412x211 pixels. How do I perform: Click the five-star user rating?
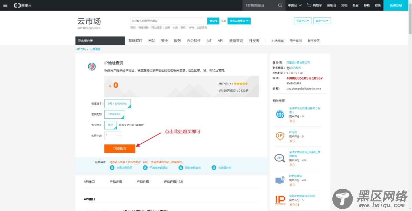241,84
